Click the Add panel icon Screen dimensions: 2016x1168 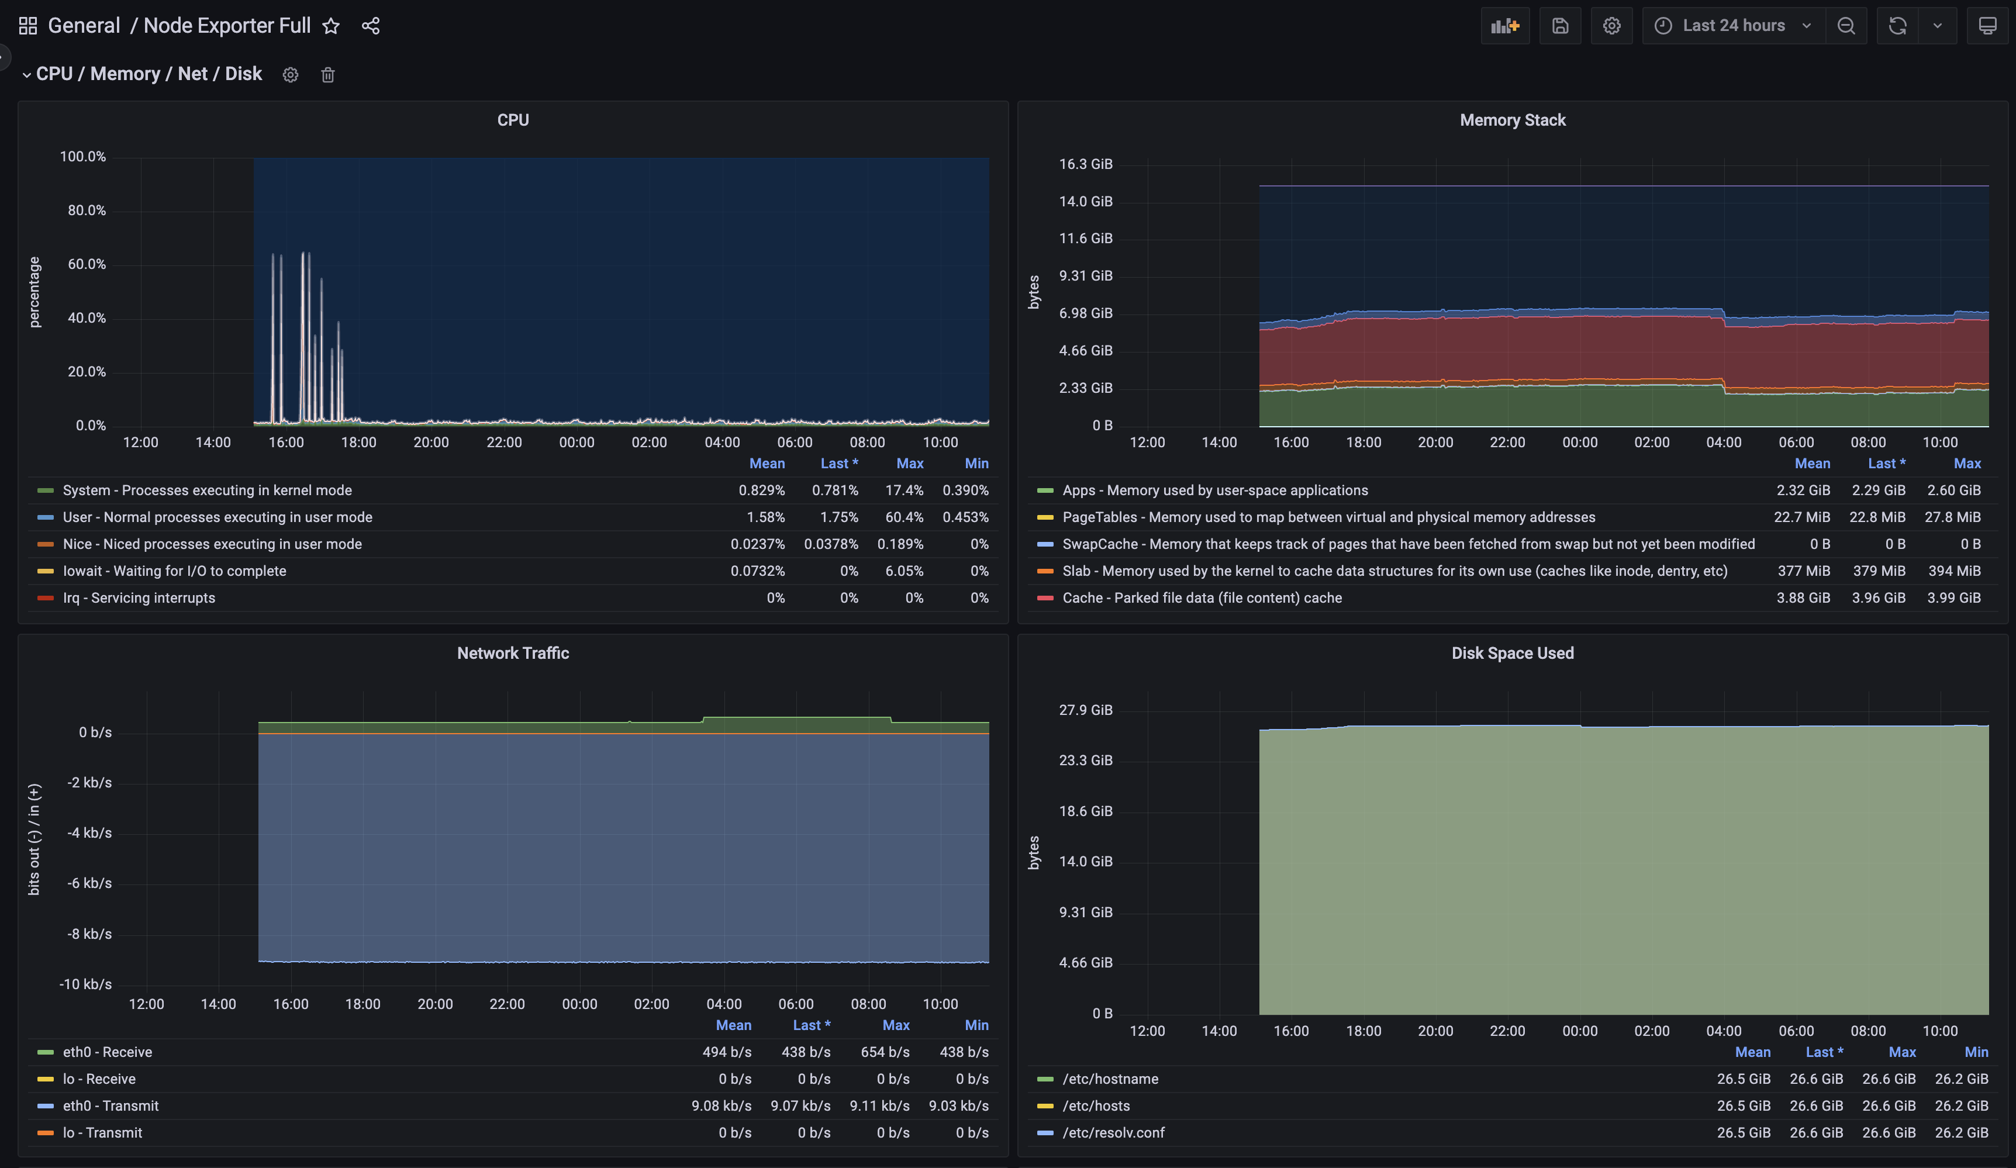tap(1504, 26)
